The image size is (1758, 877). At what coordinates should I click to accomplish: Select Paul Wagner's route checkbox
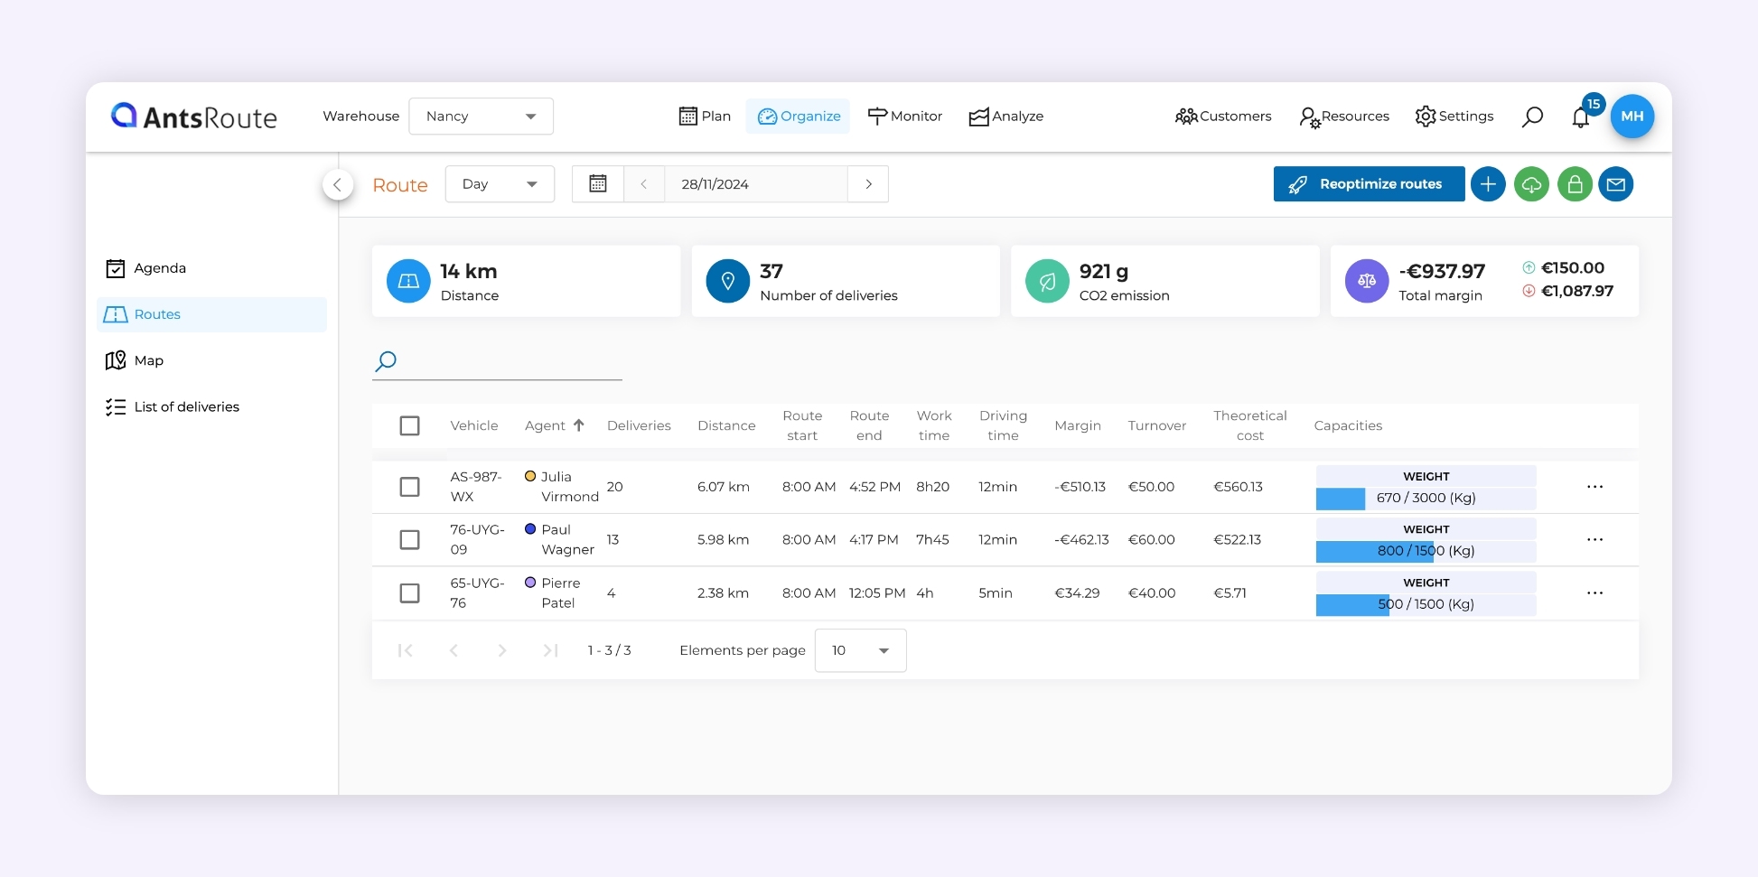click(409, 540)
